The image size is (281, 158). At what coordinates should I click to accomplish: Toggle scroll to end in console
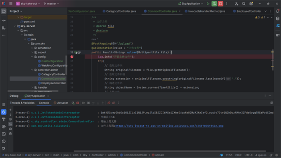[x=10, y=124]
